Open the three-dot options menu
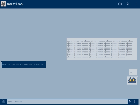The image size is (140, 105). tap(136, 4)
